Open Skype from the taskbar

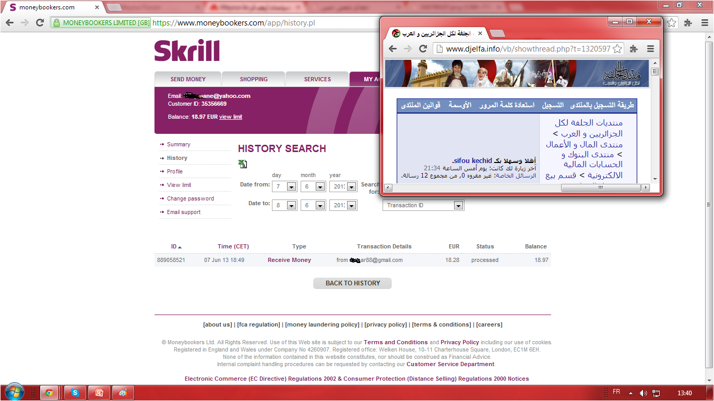(75, 393)
